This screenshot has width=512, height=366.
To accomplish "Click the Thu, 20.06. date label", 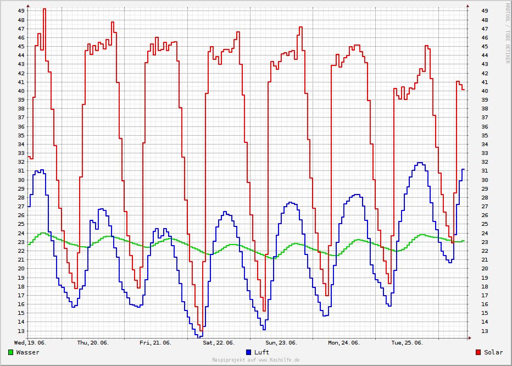I will pyautogui.click(x=93, y=342).
